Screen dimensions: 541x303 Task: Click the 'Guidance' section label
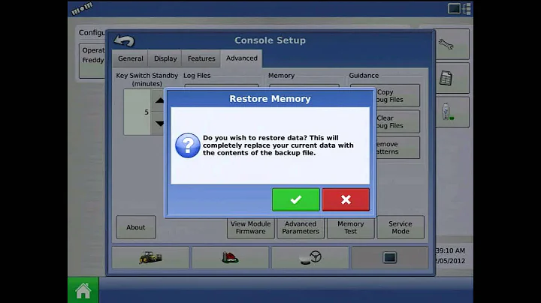(x=364, y=76)
